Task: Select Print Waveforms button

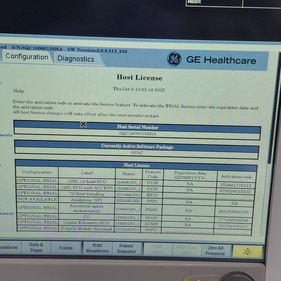Action: (x=97, y=248)
